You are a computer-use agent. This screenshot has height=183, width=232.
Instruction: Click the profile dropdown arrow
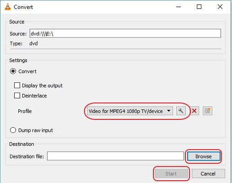169,111
